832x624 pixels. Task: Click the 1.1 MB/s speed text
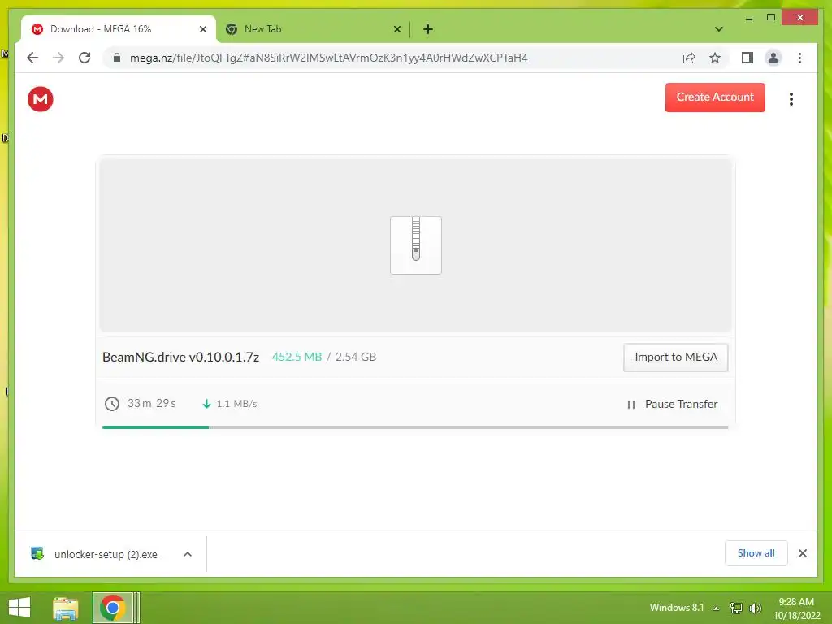[x=236, y=404]
